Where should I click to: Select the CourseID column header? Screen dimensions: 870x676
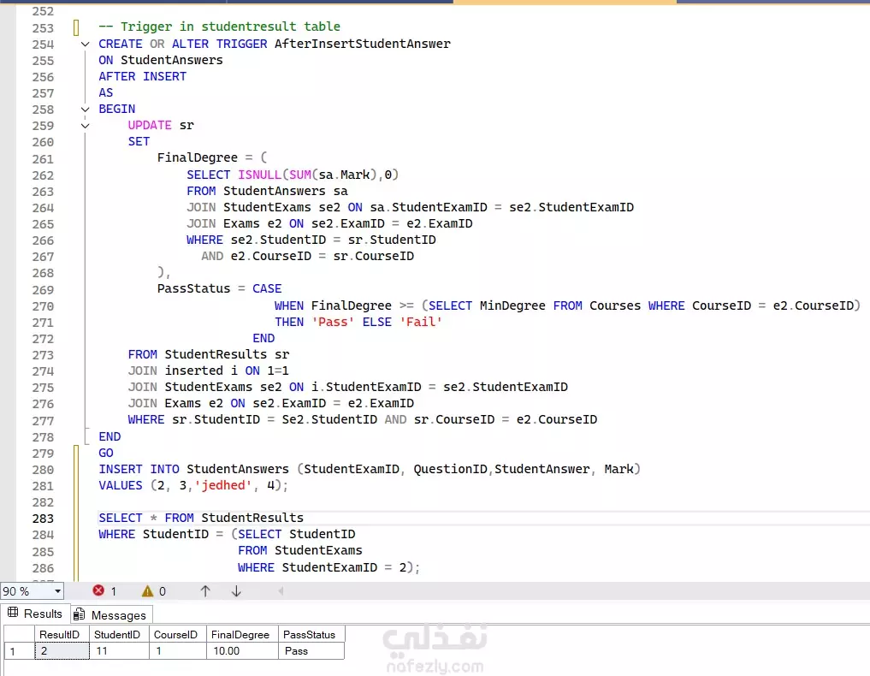pyautogui.click(x=178, y=634)
